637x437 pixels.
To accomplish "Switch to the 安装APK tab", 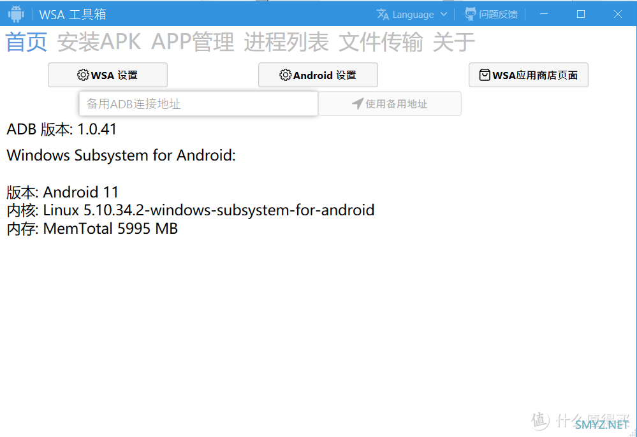I will coord(99,42).
